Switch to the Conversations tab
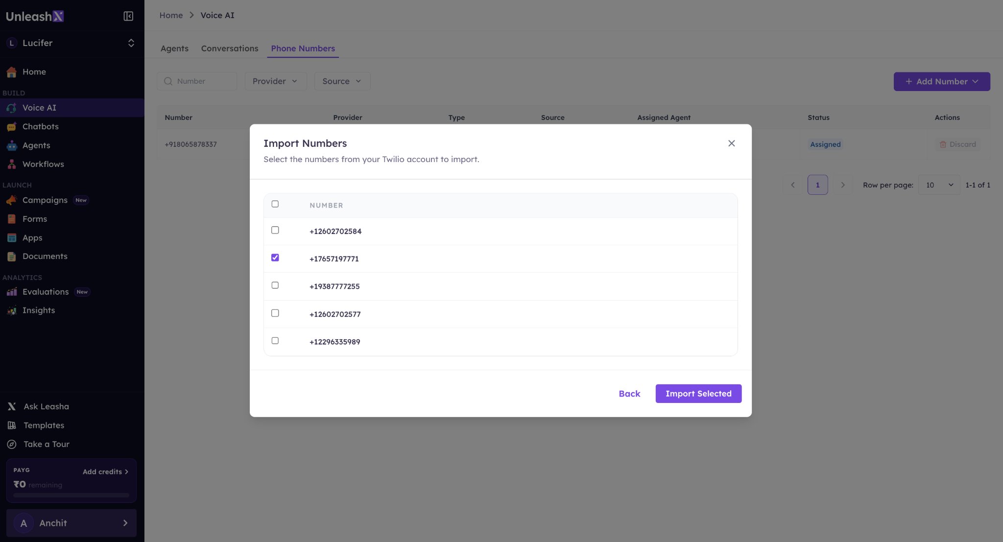 [230, 48]
